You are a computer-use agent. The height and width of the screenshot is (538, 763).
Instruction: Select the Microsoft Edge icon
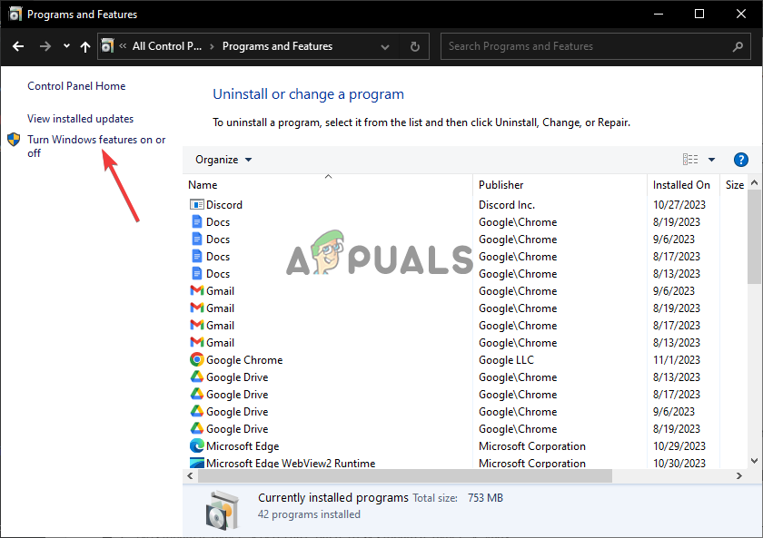[x=198, y=445]
